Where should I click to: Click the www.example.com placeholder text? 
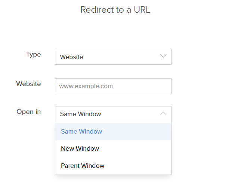tap(86, 86)
